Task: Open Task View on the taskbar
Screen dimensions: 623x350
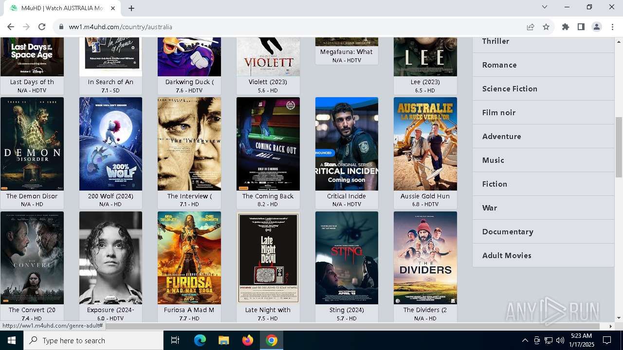Action: pyautogui.click(x=175, y=340)
